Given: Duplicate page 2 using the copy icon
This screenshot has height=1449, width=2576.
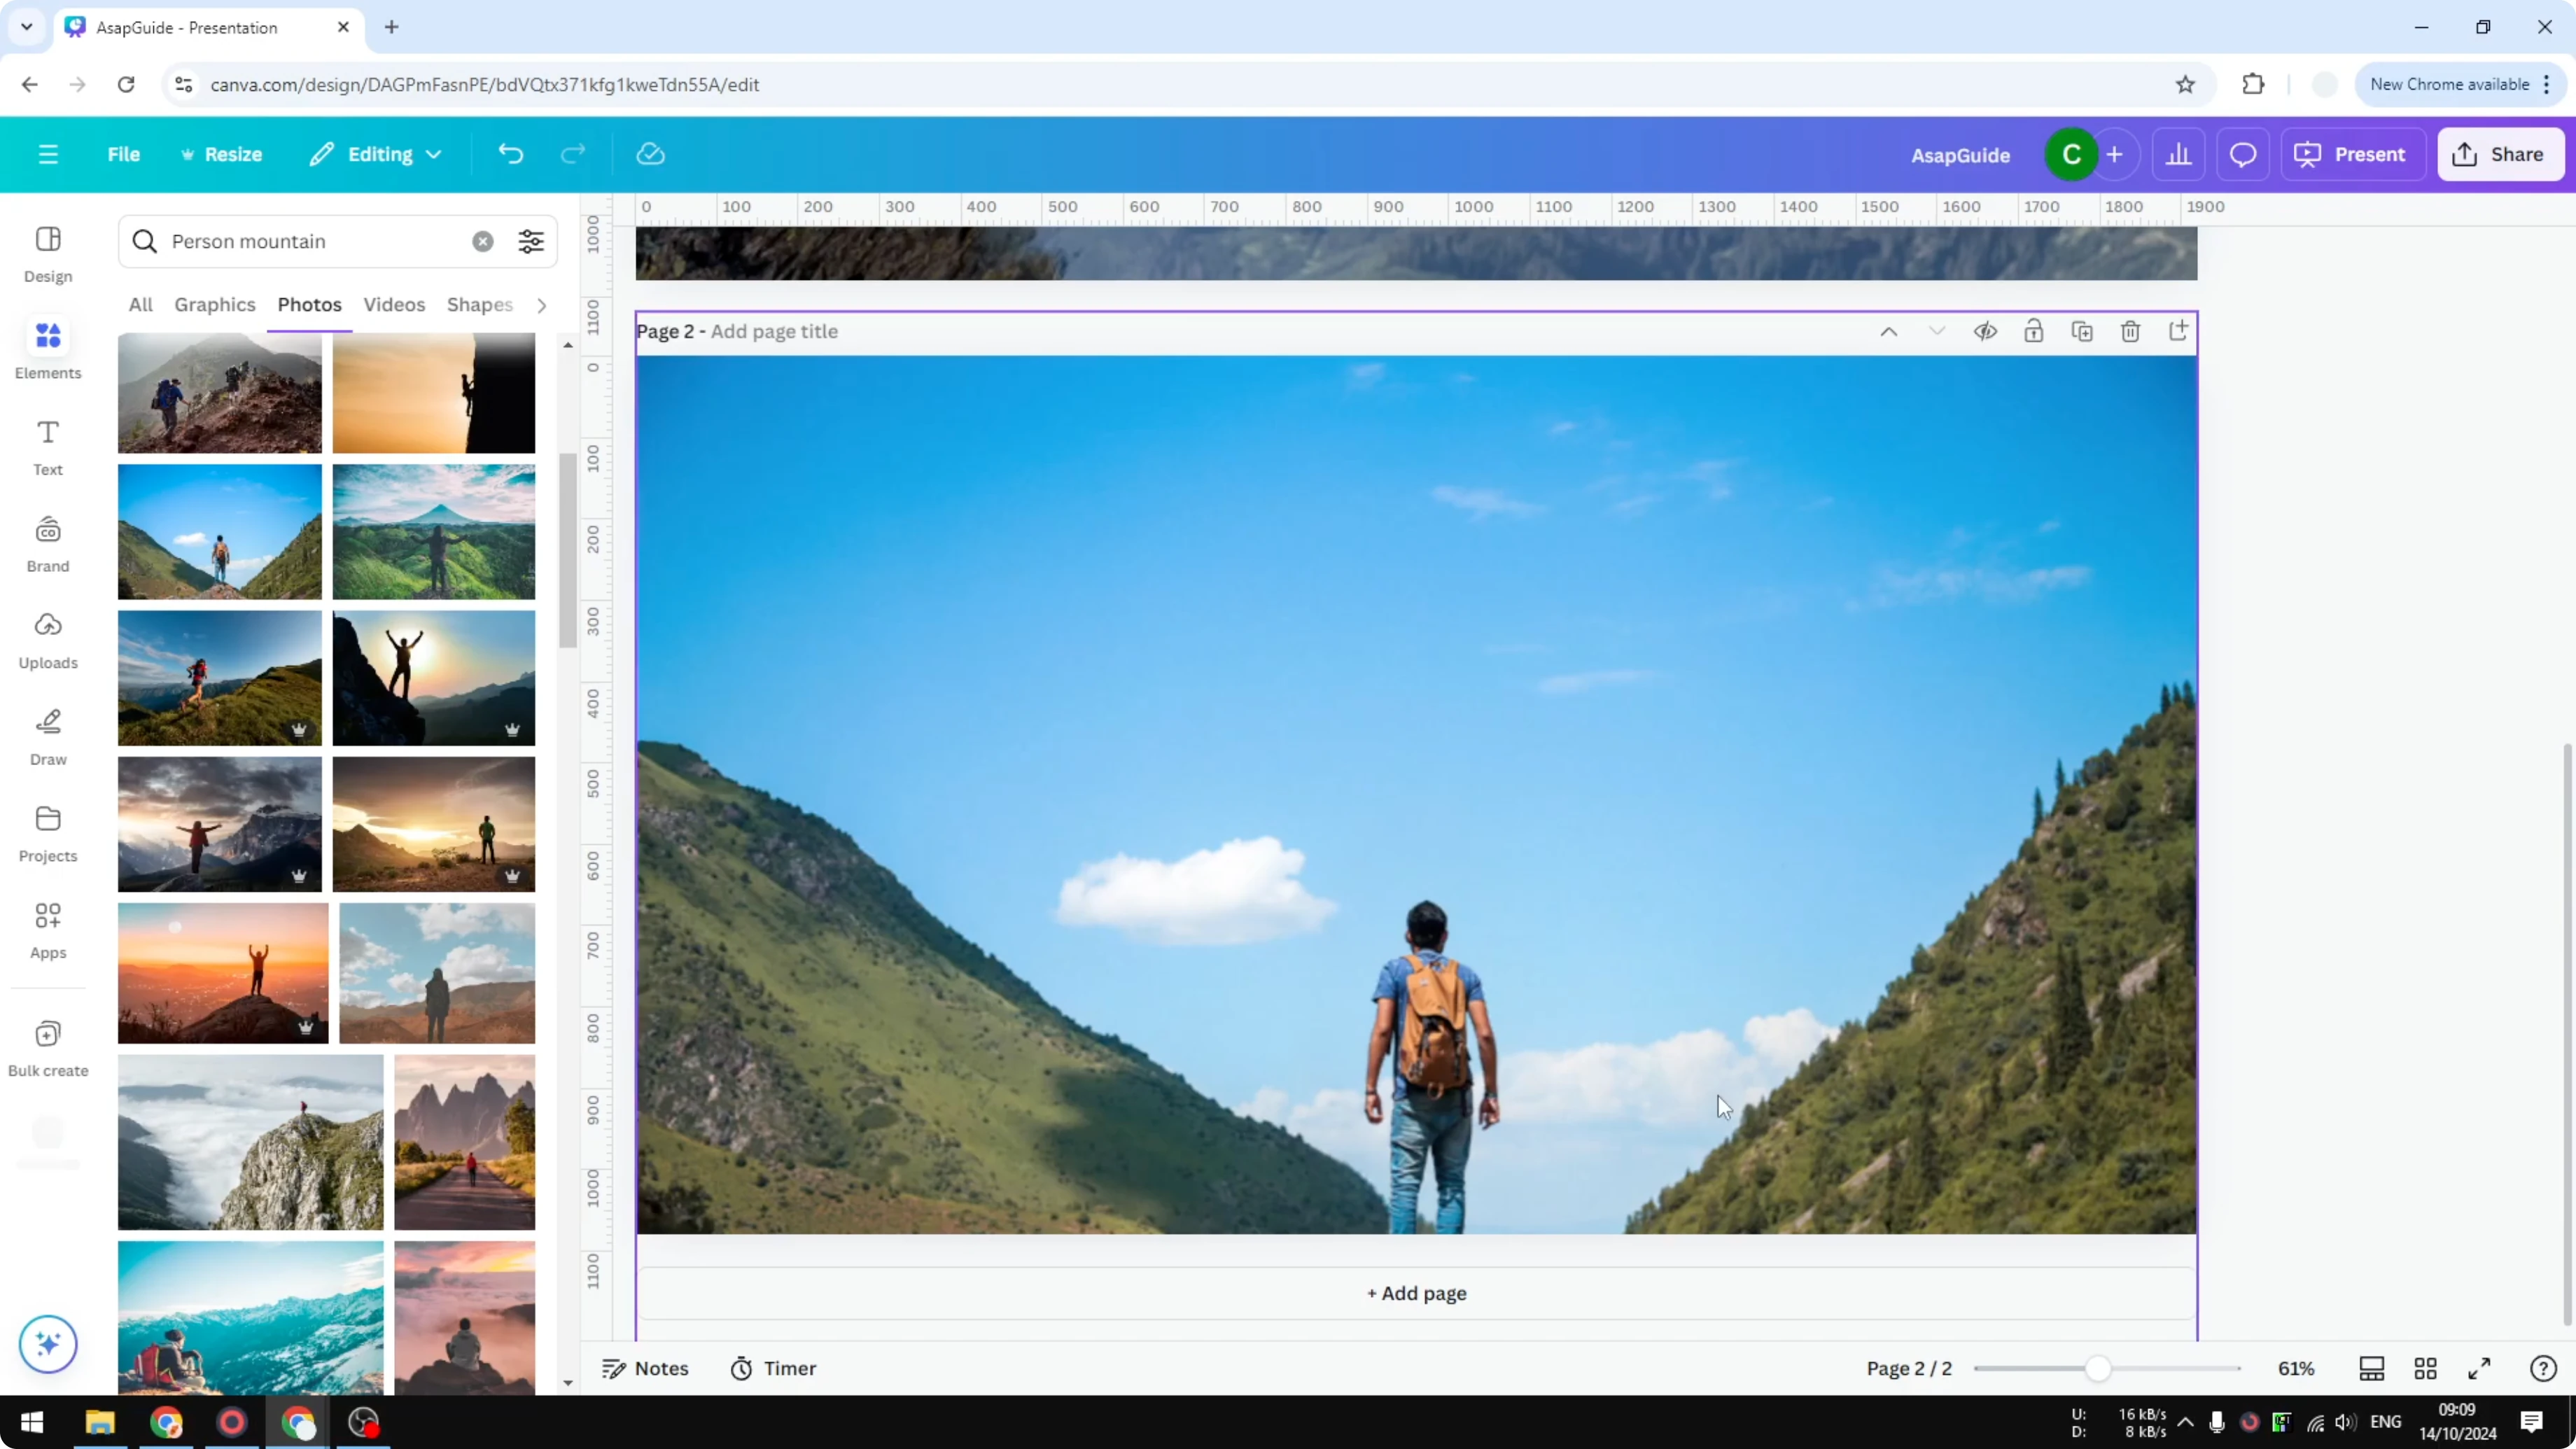Looking at the screenshot, I should [x=2082, y=331].
